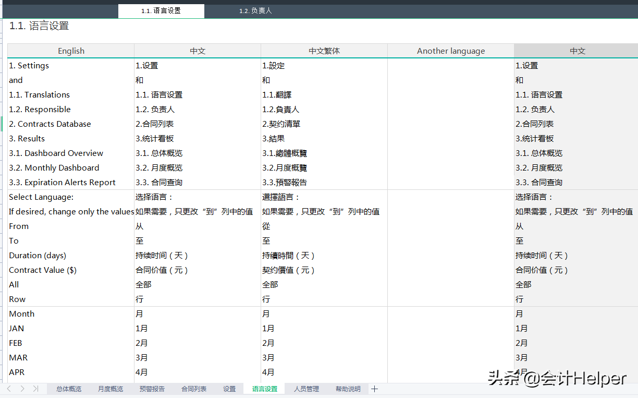Click the English column header cell
This screenshot has width=638, height=398.
tap(71, 51)
